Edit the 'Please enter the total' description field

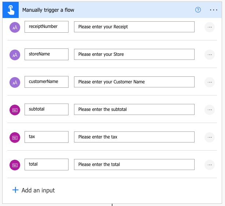[x=134, y=165]
